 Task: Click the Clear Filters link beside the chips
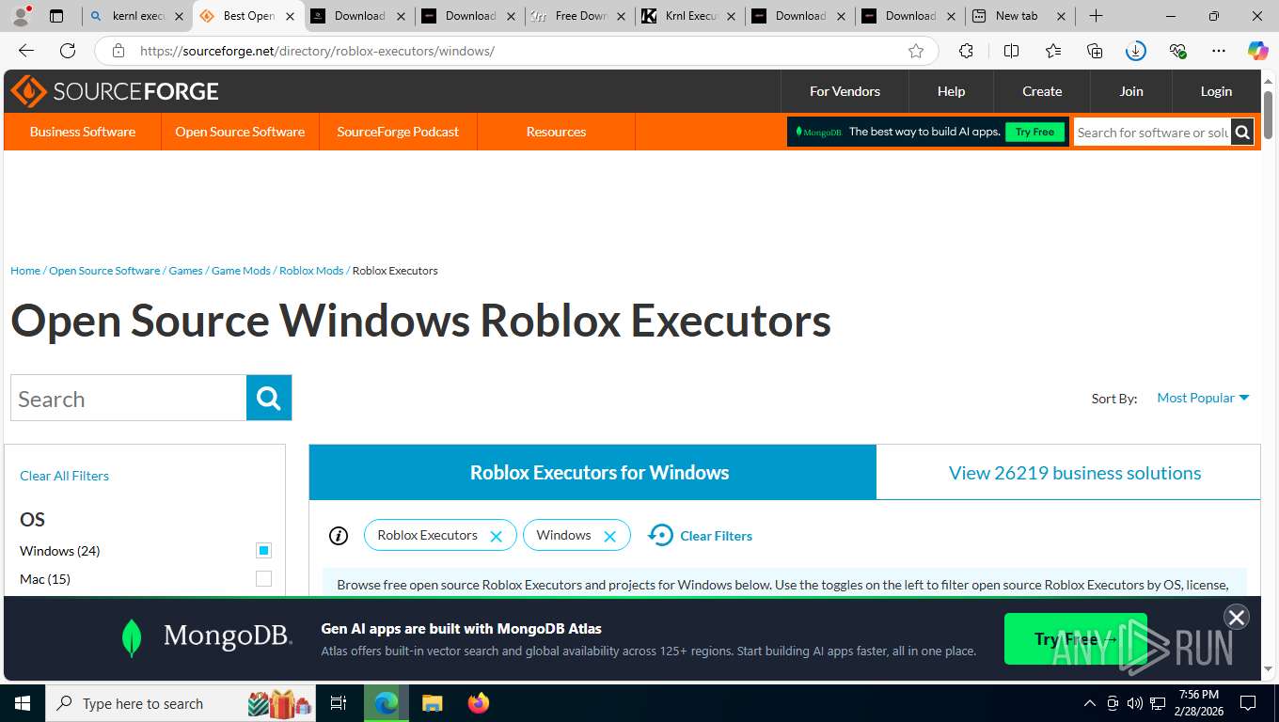[701, 536]
